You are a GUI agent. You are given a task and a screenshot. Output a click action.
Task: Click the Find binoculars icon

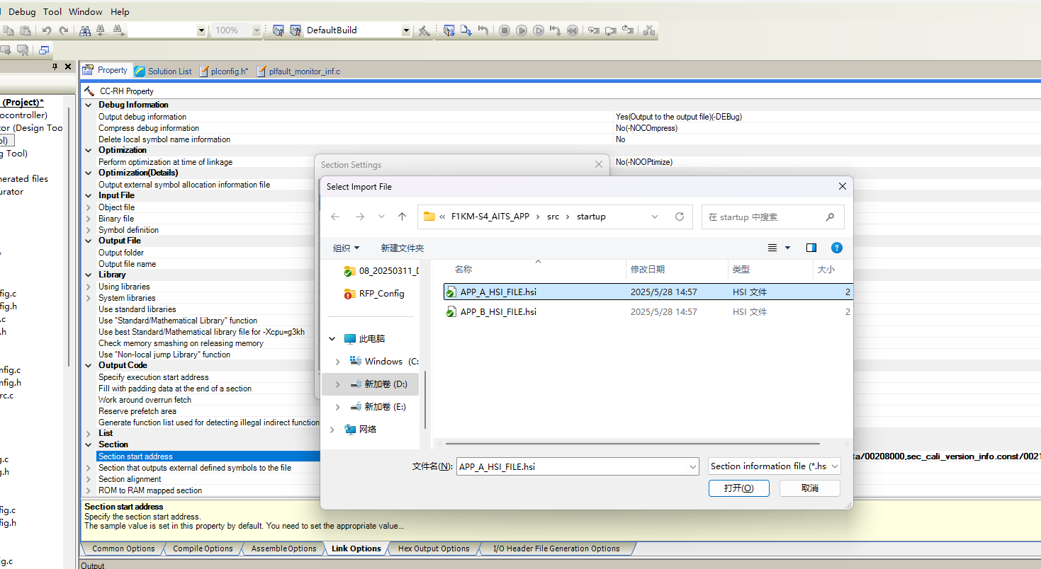click(85, 30)
